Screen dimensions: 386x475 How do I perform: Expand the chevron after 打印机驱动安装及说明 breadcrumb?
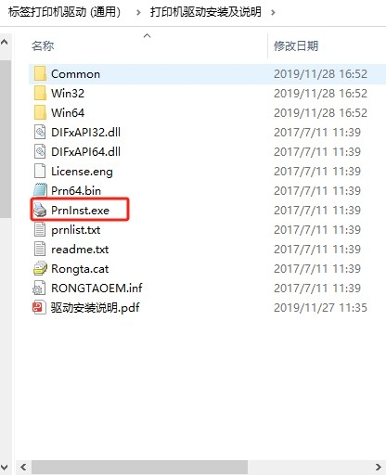pos(273,13)
